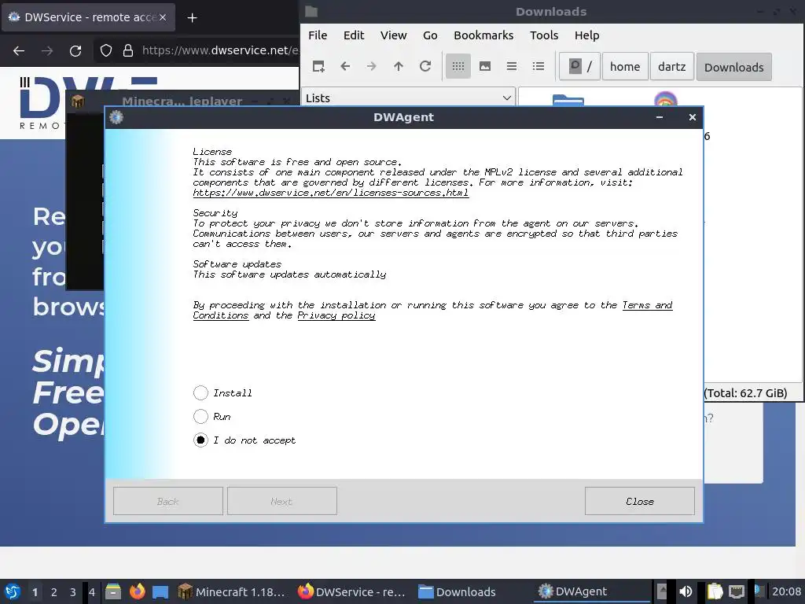The image size is (805, 604).
Task: Click the show desktop icon in taskbar
Action: [x=160, y=591]
